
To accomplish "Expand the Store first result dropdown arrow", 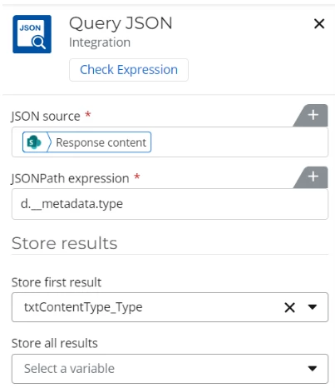I will (313, 307).
